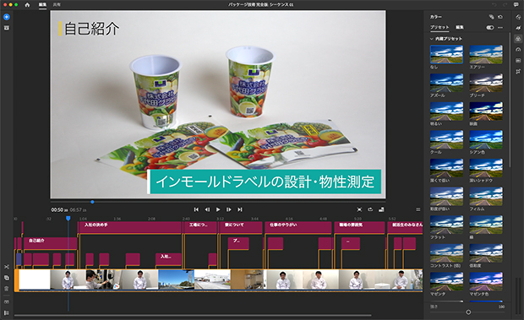Open the Audio panel in right toolbar
Screen dimensions: 524x320
point(518,61)
